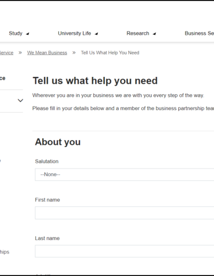Go to the Service breadcrumb link

pos(6,53)
